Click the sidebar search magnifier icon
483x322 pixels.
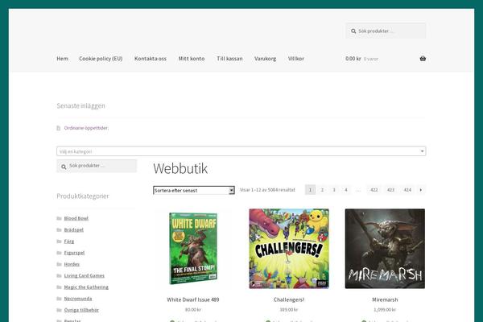click(64, 167)
